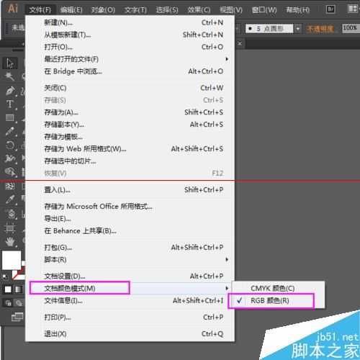The image size is (360, 360).
Task: Click the 不透明度 opacity label
Action: click(x=320, y=29)
